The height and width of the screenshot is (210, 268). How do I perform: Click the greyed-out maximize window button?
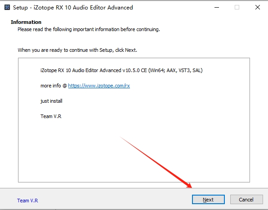pyautogui.click(x=237, y=7)
